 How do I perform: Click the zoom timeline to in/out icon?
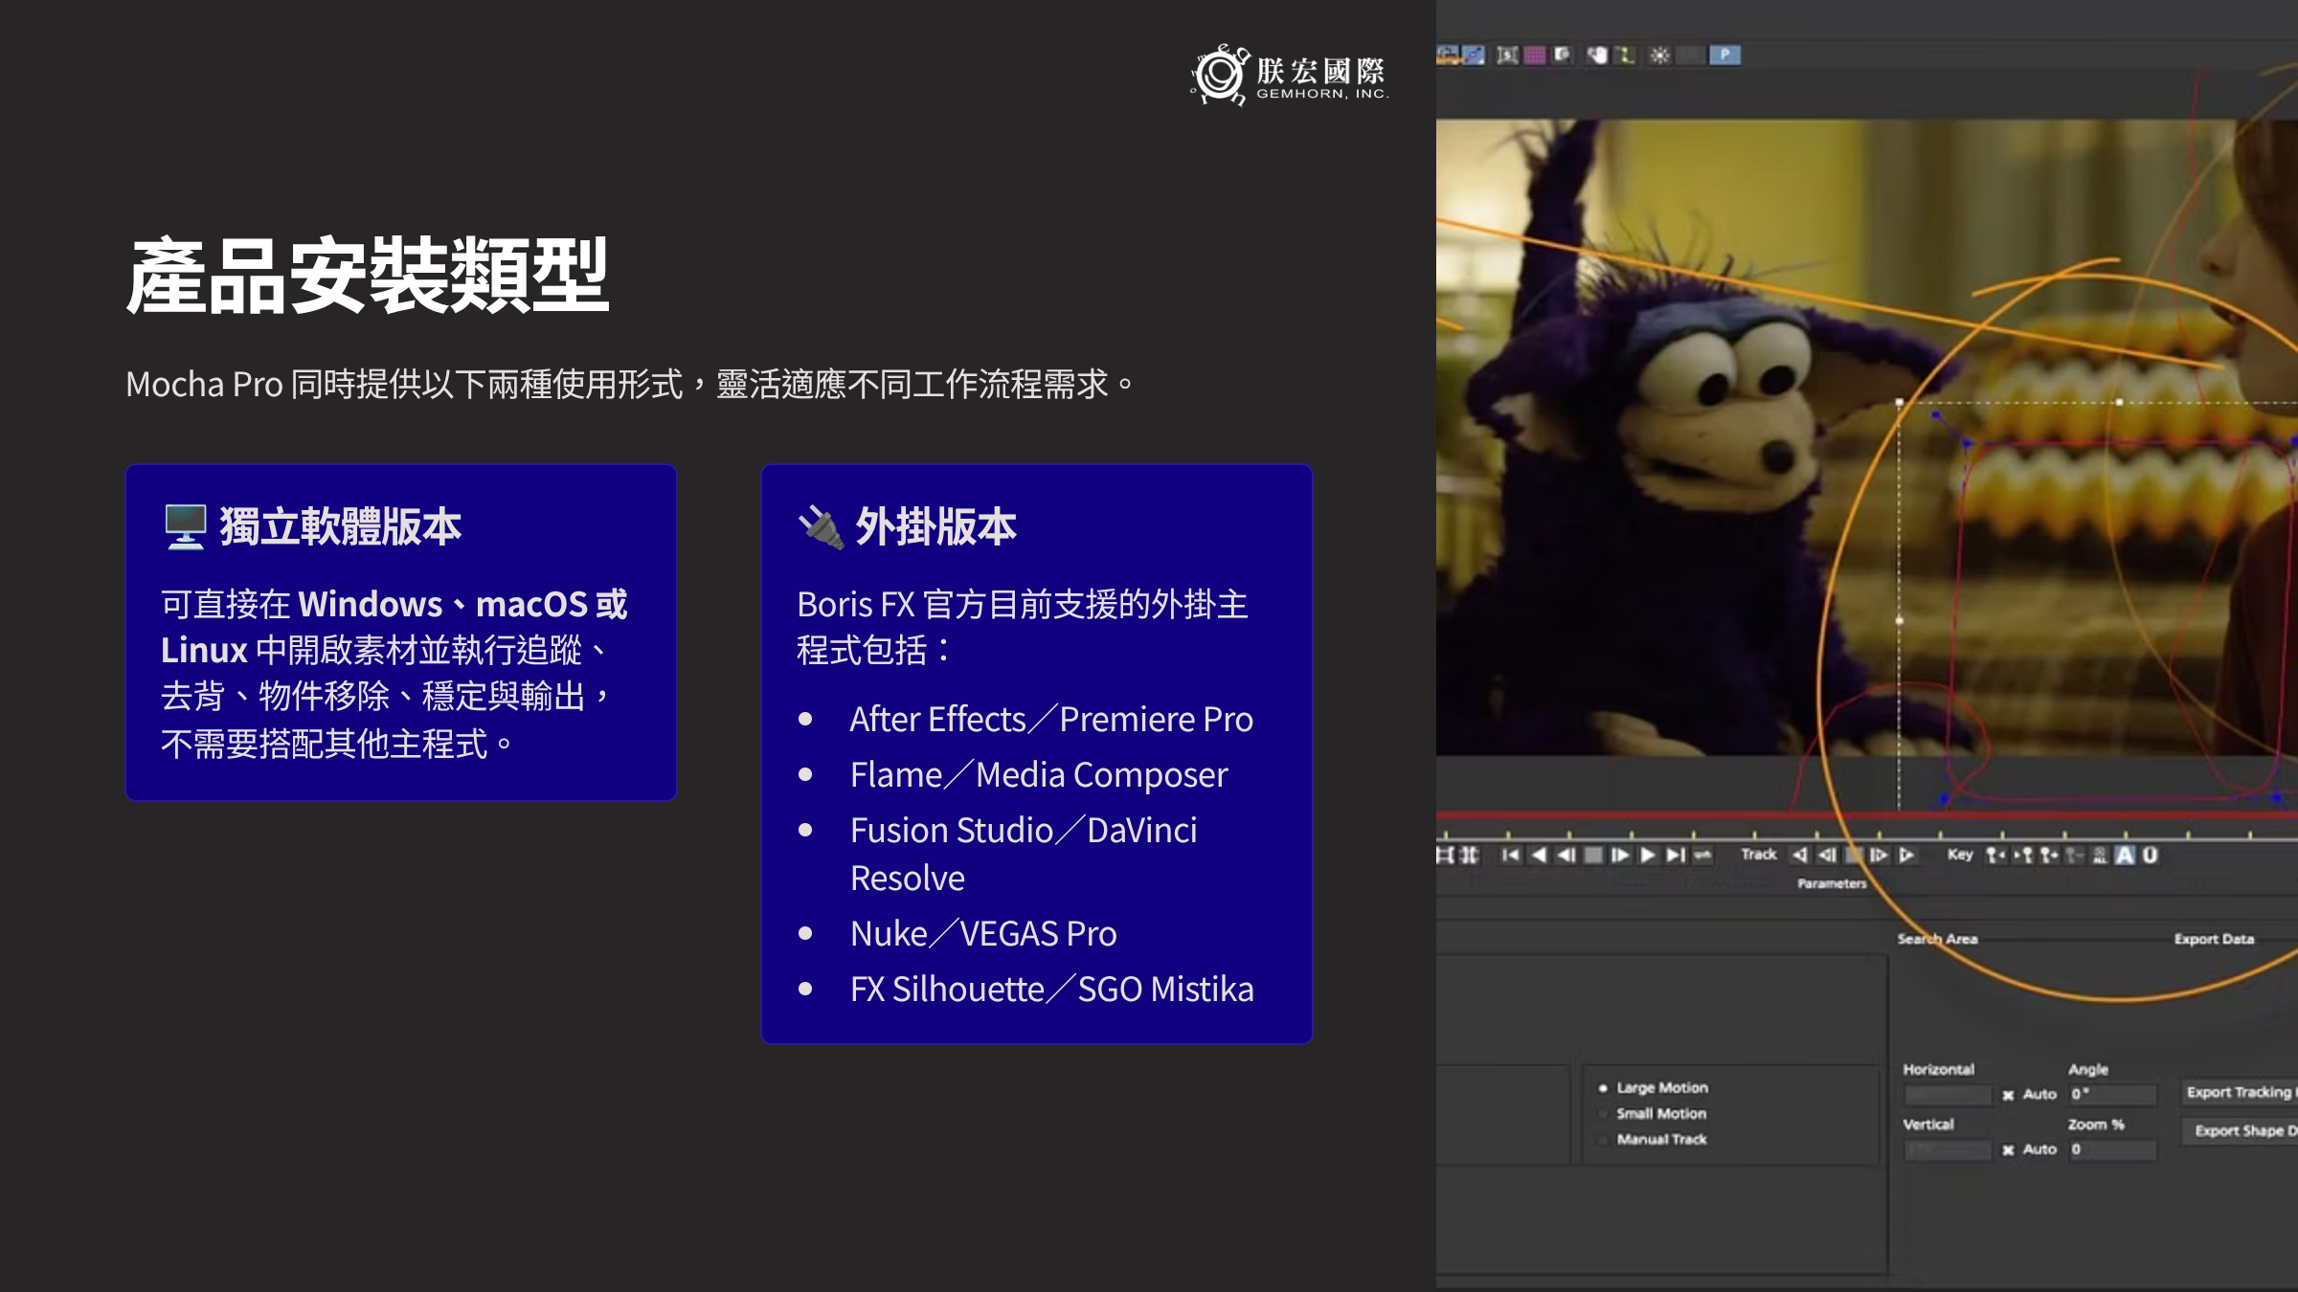(x=1444, y=855)
